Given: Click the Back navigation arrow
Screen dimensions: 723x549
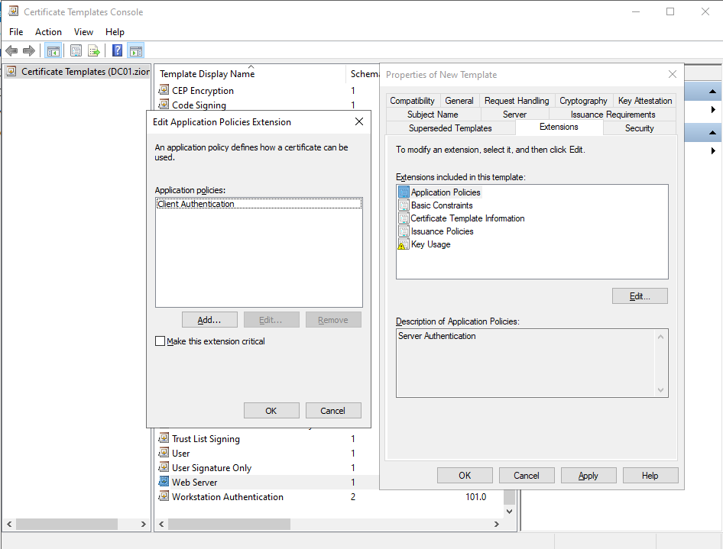Looking at the screenshot, I should (11, 50).
